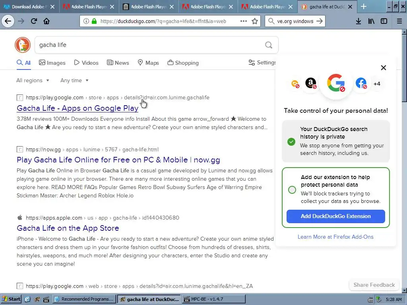Screen dimensions: 407x305
Task: Click scrollbar down arrow
Action: 404,290
